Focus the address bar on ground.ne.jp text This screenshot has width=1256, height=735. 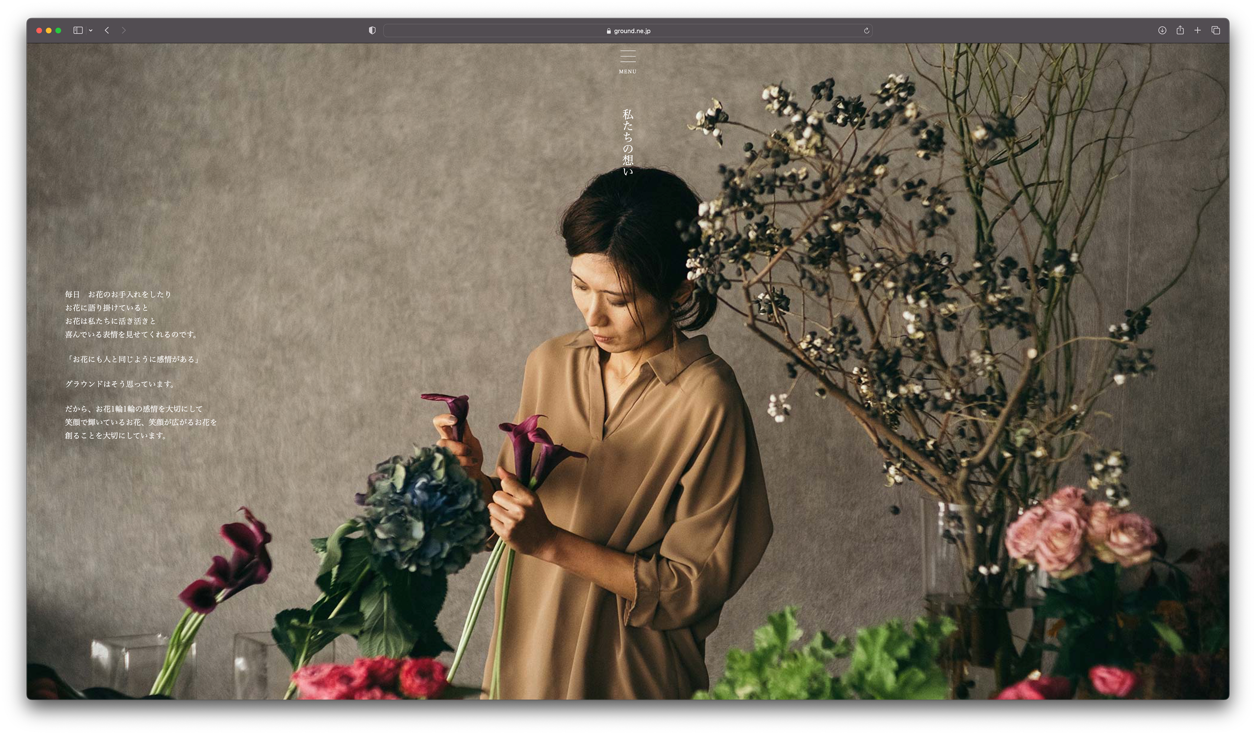click(x=632, y=31)
